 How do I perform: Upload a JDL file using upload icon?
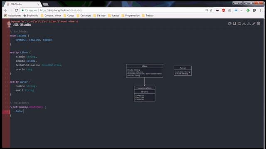click(x=249, y=24)
